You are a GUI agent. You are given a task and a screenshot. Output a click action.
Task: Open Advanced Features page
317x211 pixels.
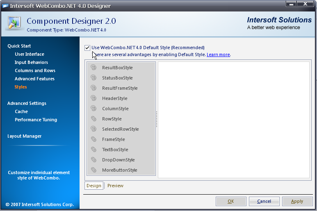[34, 79]
